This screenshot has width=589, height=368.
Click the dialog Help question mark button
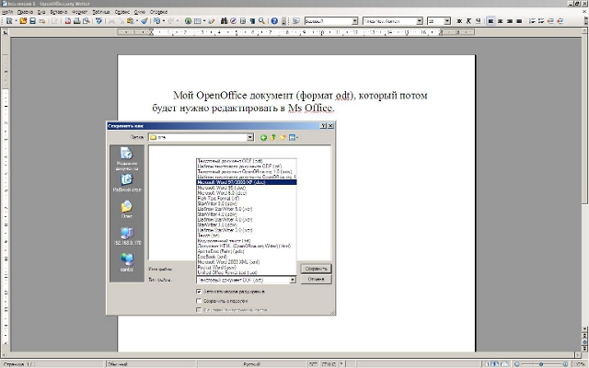pyautogui.click(x=323, y=126)
